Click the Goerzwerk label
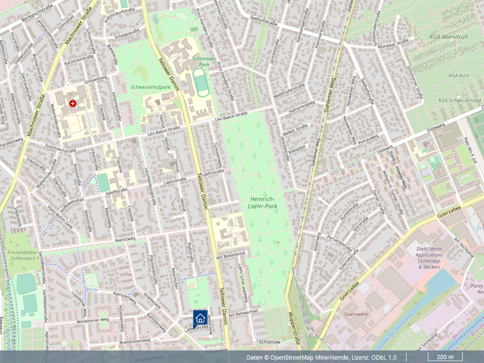Viewport: 484px width, 363px height. (x=356, y=314)
